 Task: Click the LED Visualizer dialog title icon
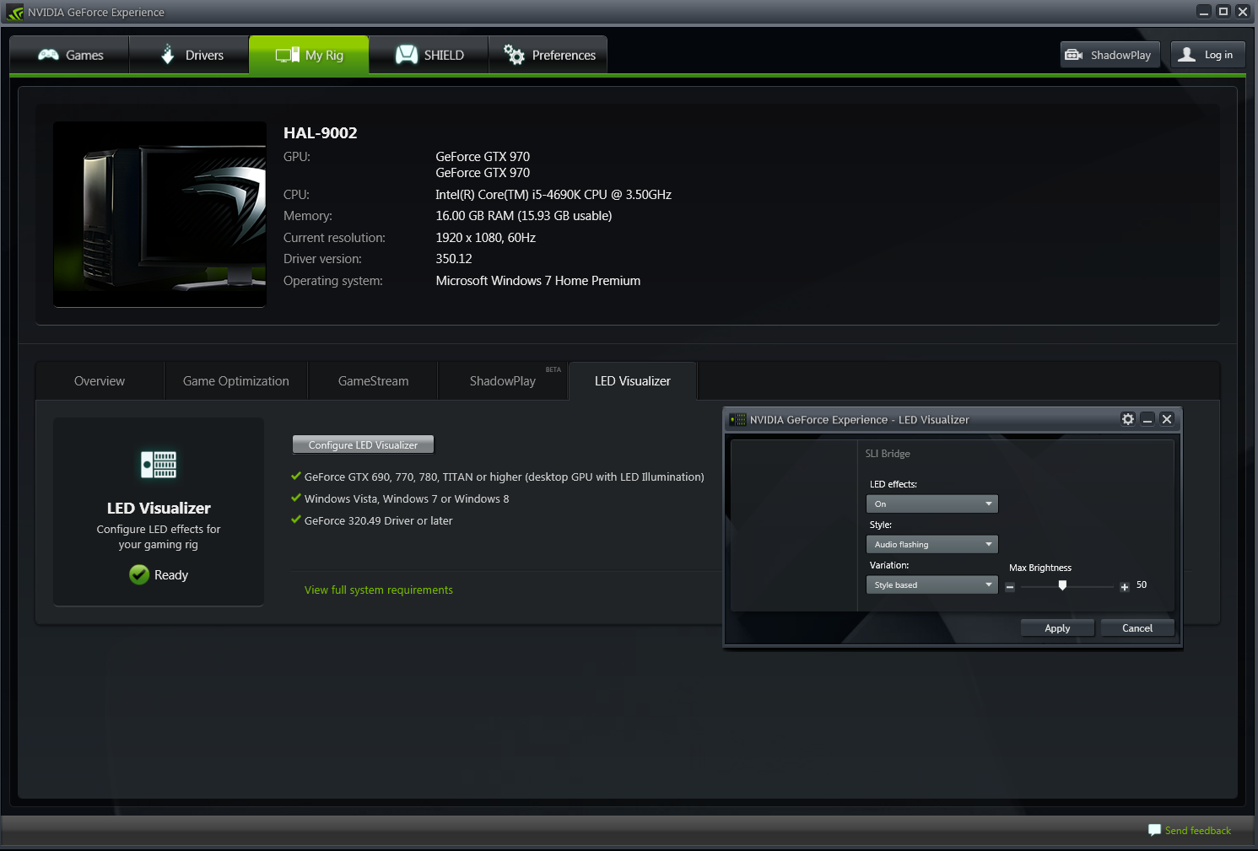tap(738, 419)
